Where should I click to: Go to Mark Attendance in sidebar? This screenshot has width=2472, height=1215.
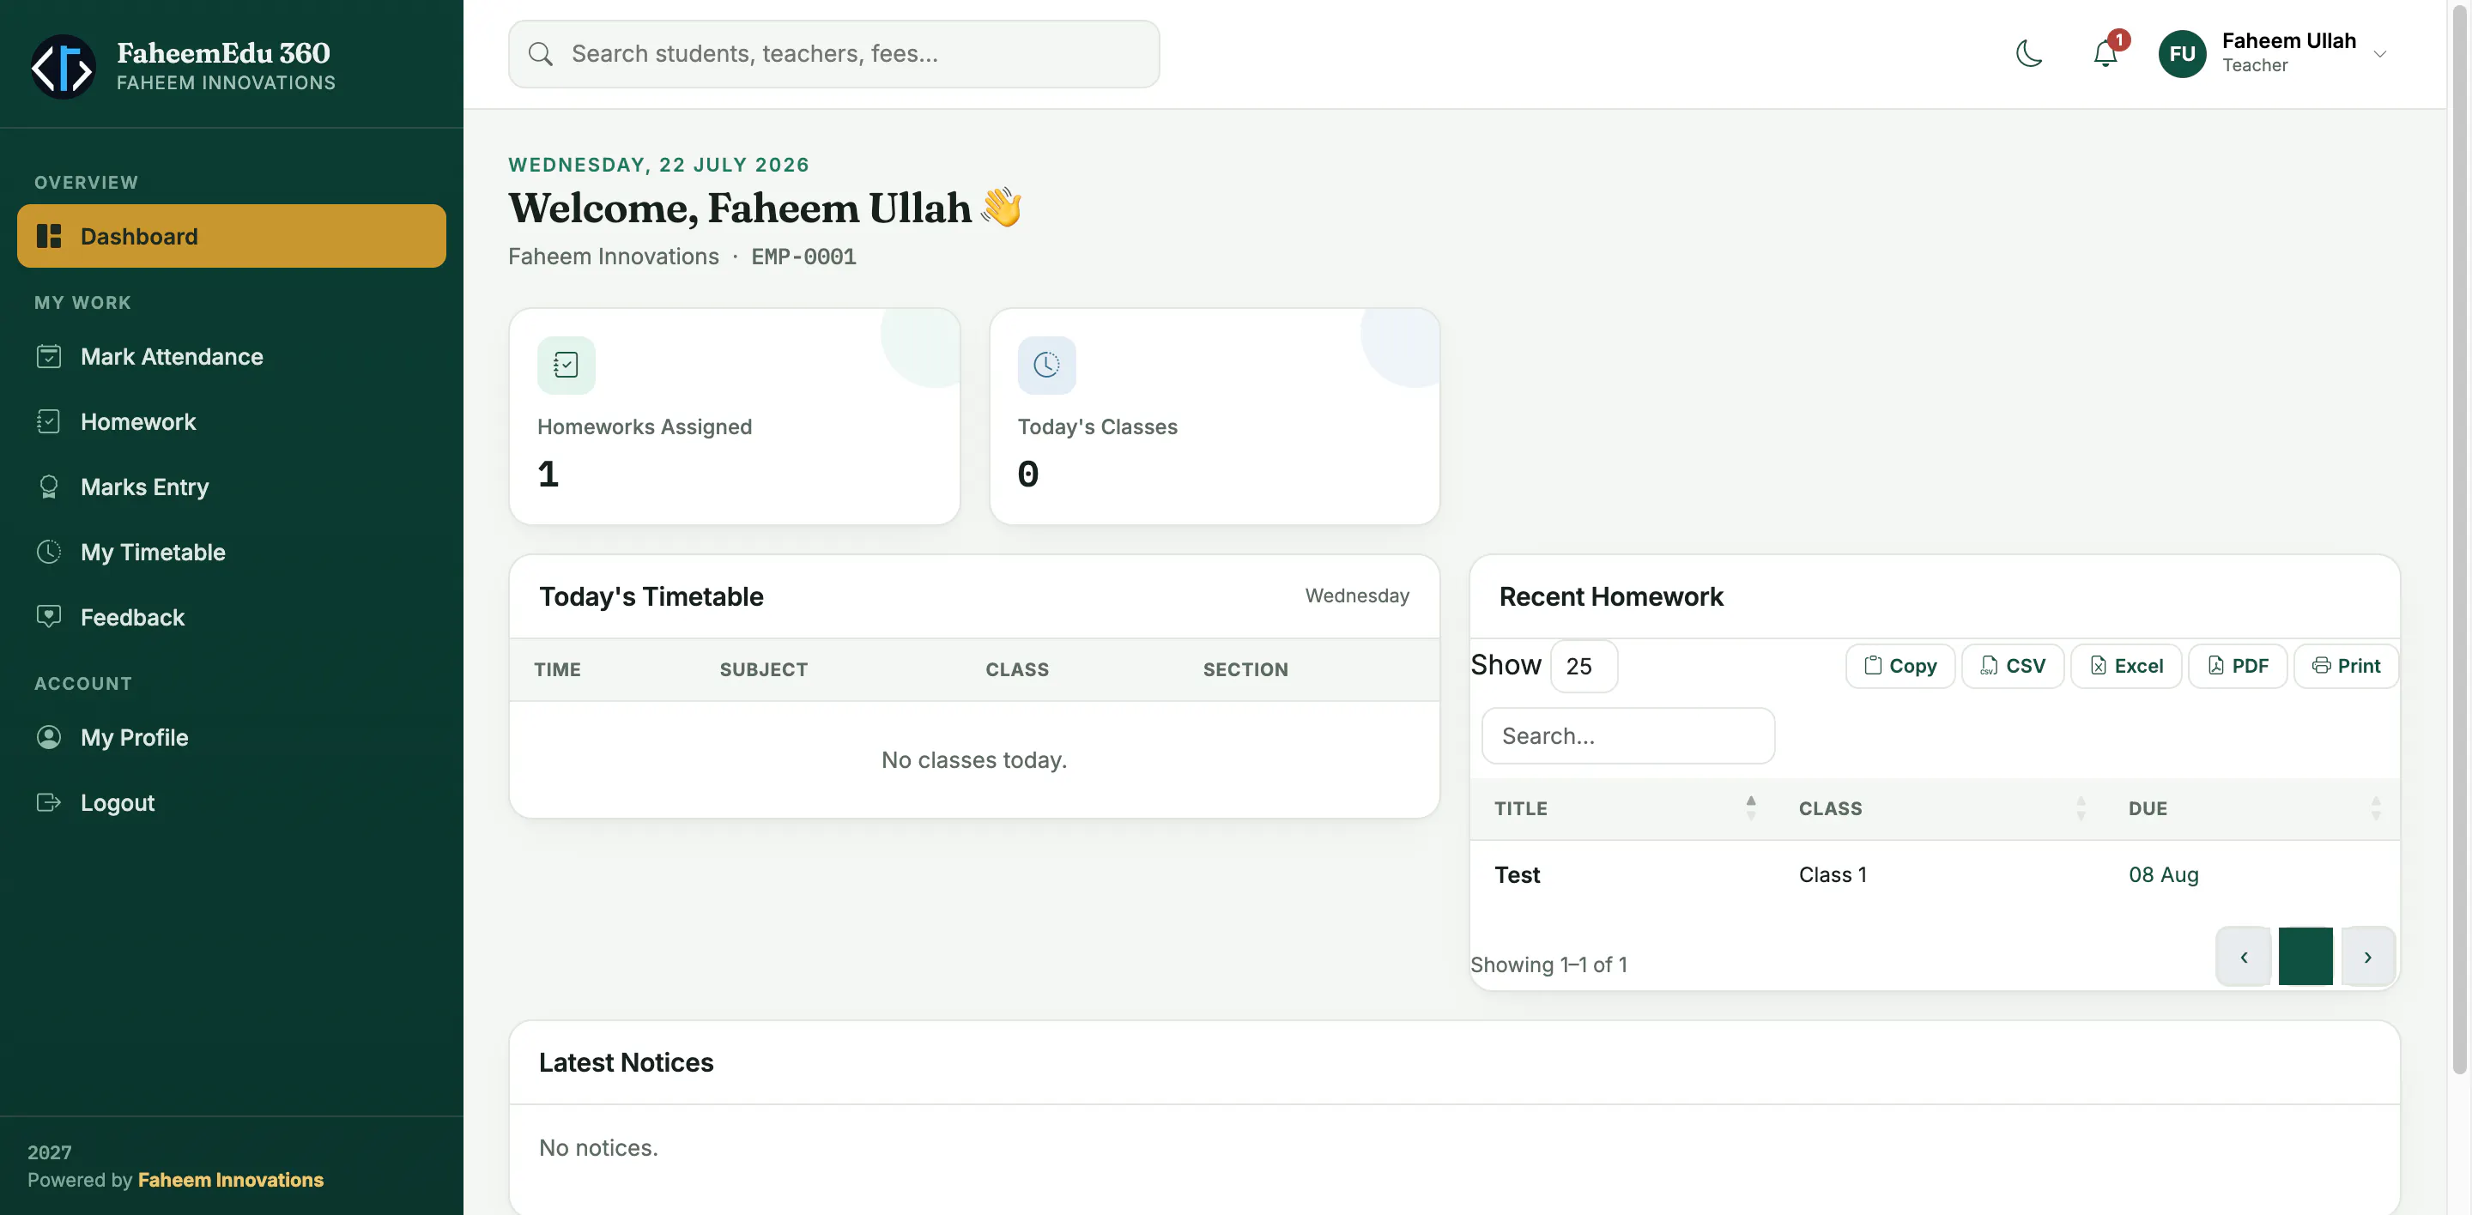231,357
